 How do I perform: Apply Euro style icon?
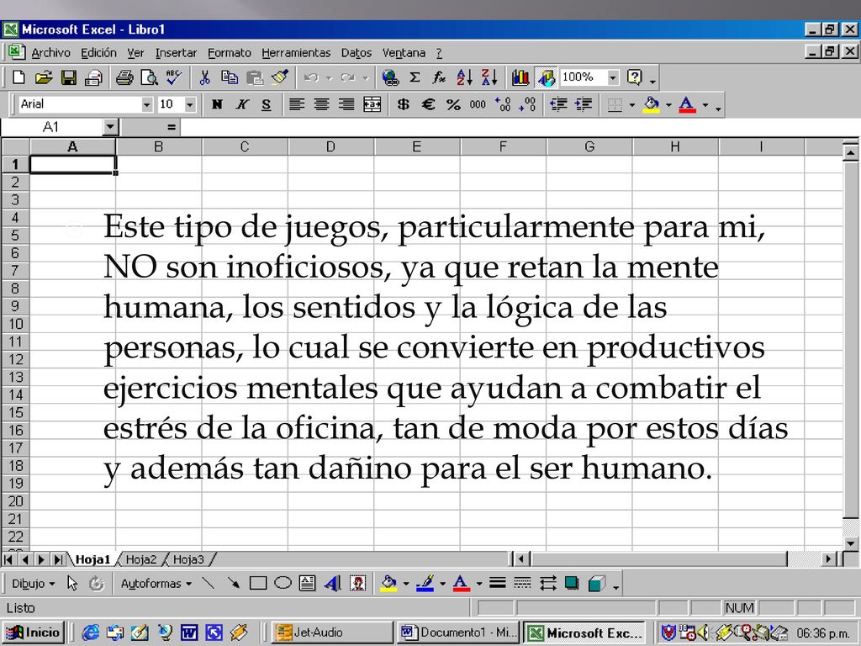428,104
